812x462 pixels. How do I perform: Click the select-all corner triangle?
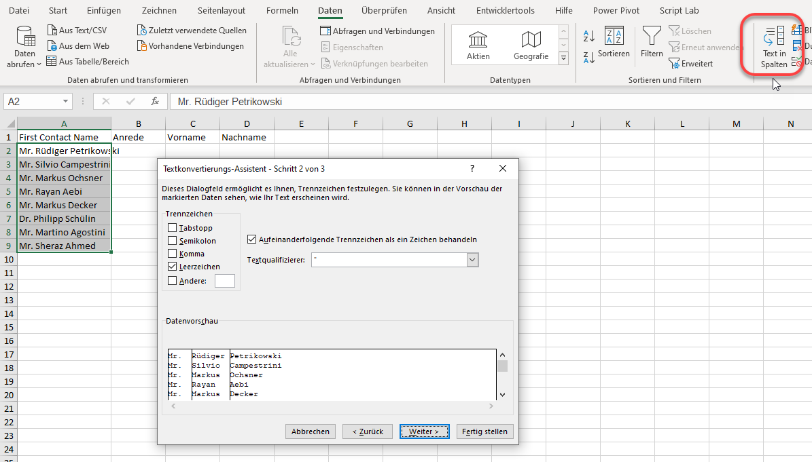[10, 123]
